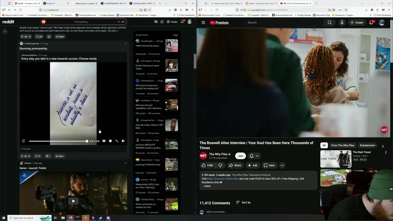Search YouTube with voice microphone
The width and height of the screenshot is (393, 221).
coord(342,22)
